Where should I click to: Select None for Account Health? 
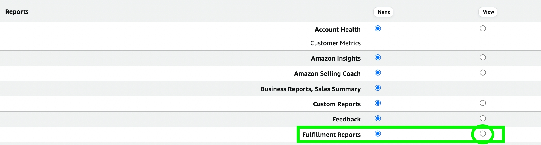tap(378, 29)
